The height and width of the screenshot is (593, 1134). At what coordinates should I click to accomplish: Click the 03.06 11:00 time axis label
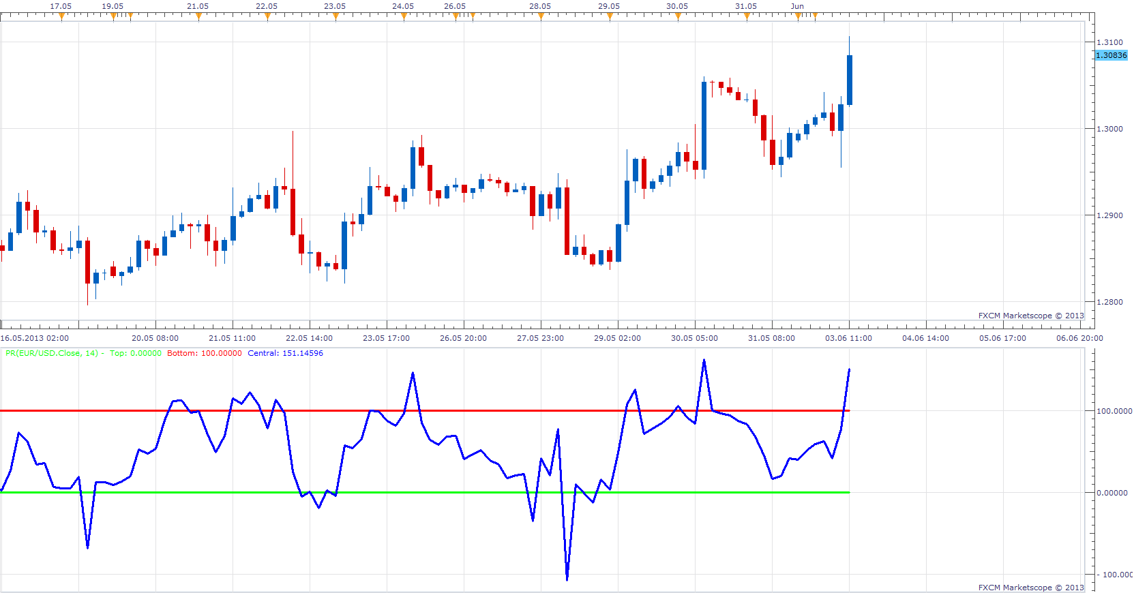(x=848, y=338)
